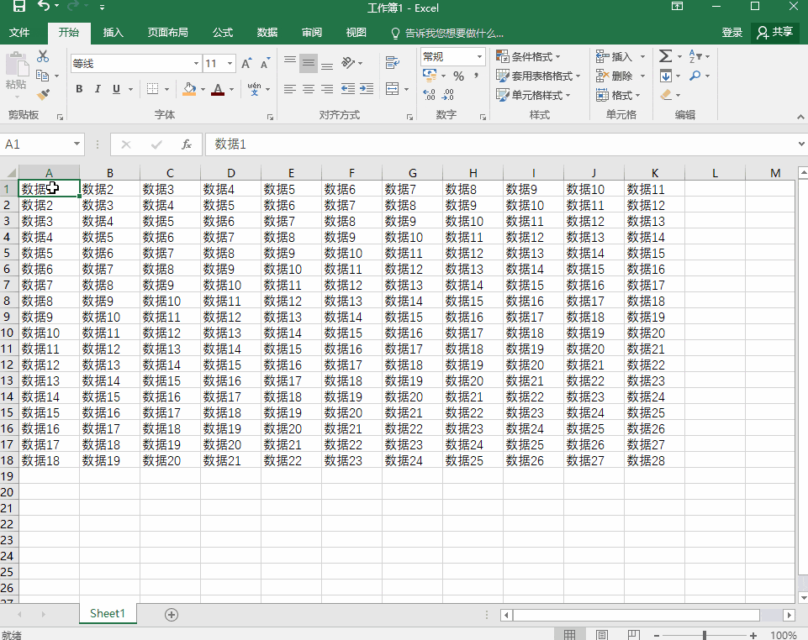Click the 登录 sign-in link
808x640 pixels.
pos(731,33)
